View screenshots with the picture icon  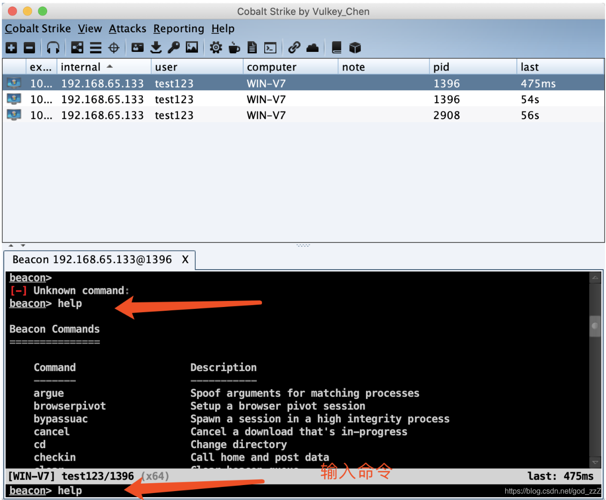[192, 47]
